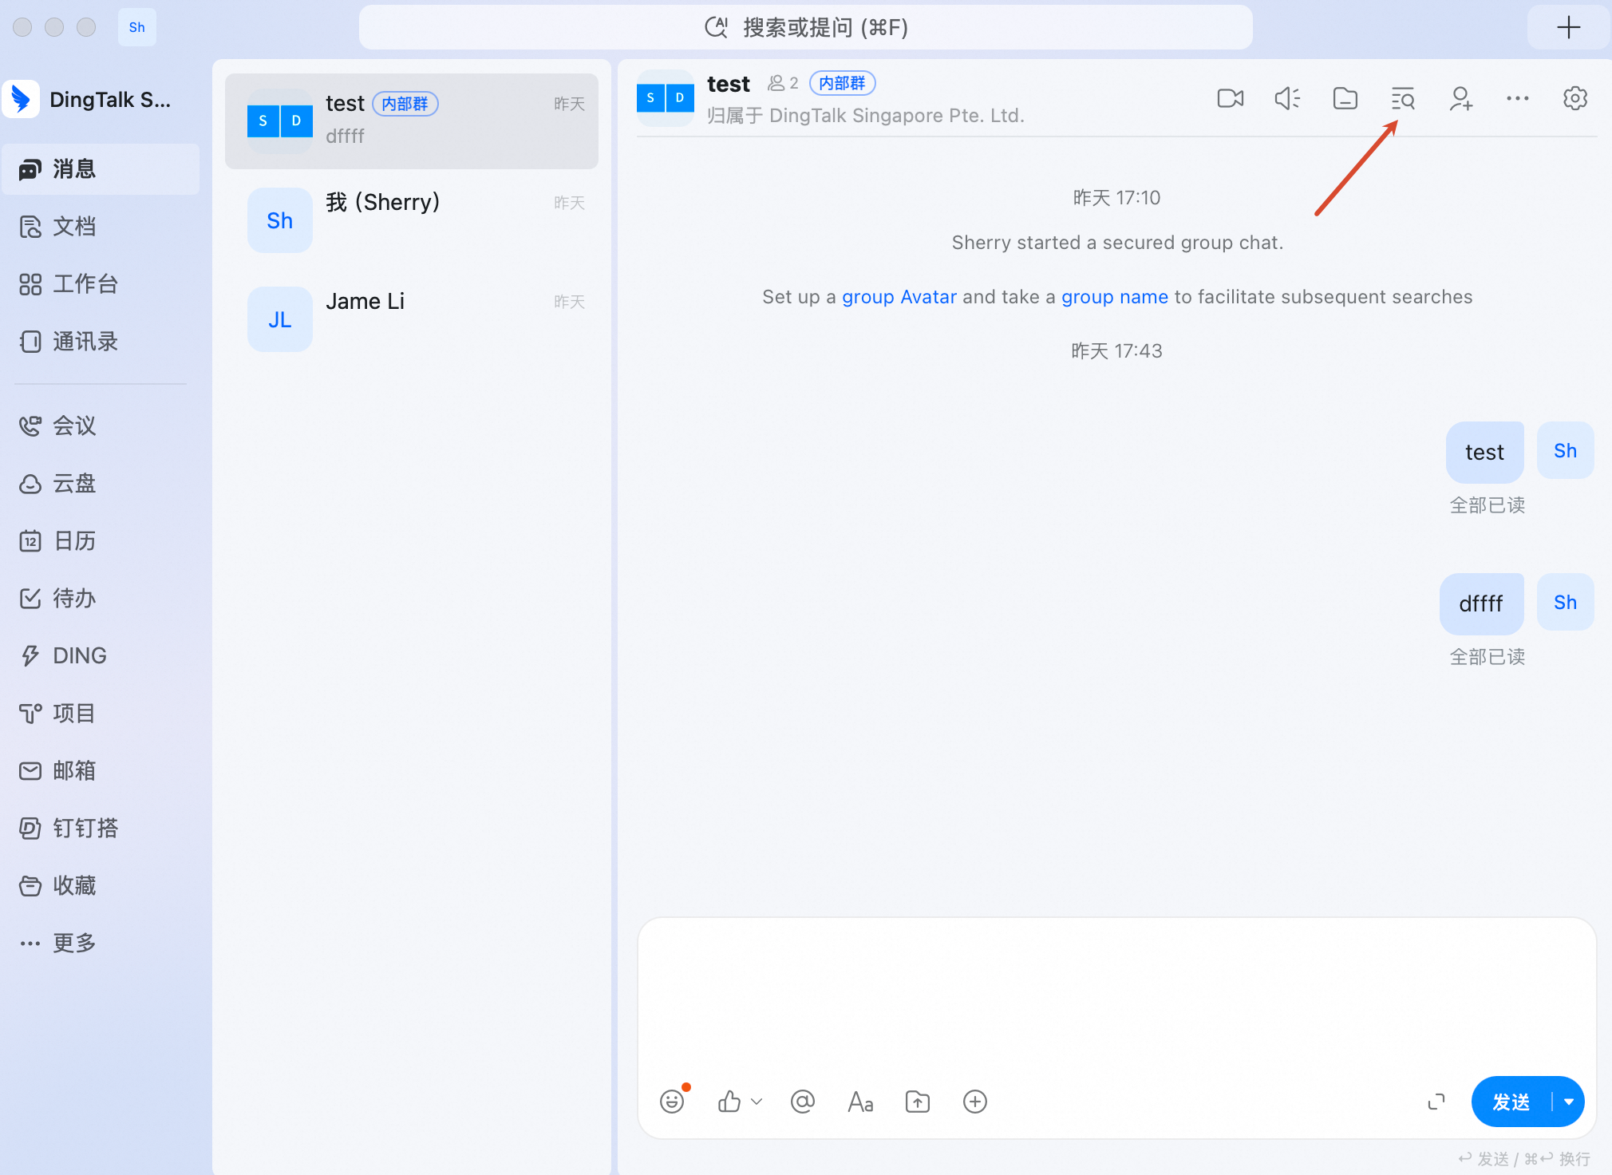Open the three-dot more options in header
1612x1175 pixels.
coord(1517,98)
